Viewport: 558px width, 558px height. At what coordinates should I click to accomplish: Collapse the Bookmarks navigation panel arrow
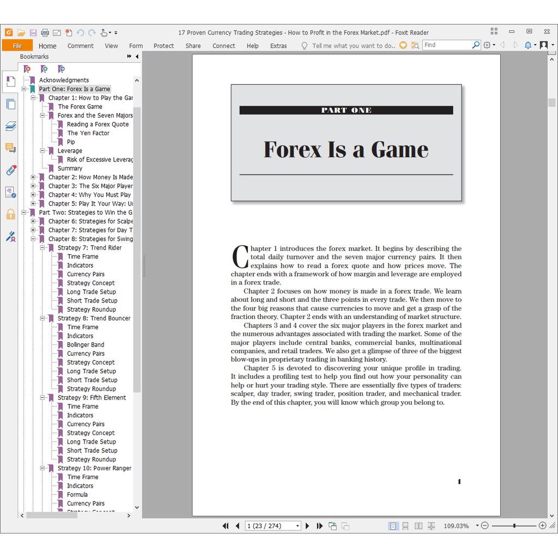point(137,56)
